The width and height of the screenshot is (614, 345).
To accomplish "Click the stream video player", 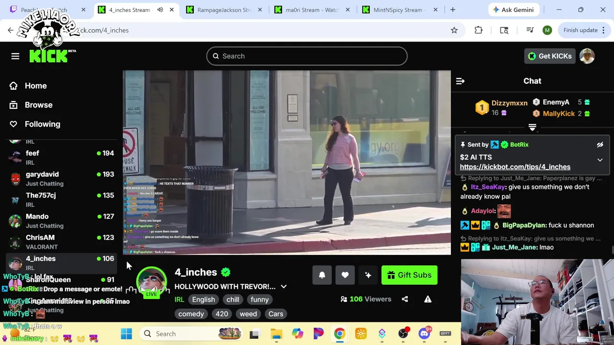I will (287, 162).
